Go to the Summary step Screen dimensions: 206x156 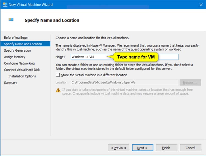coord(10,83)
